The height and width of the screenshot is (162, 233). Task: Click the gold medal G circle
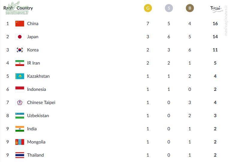click(148, 8)
